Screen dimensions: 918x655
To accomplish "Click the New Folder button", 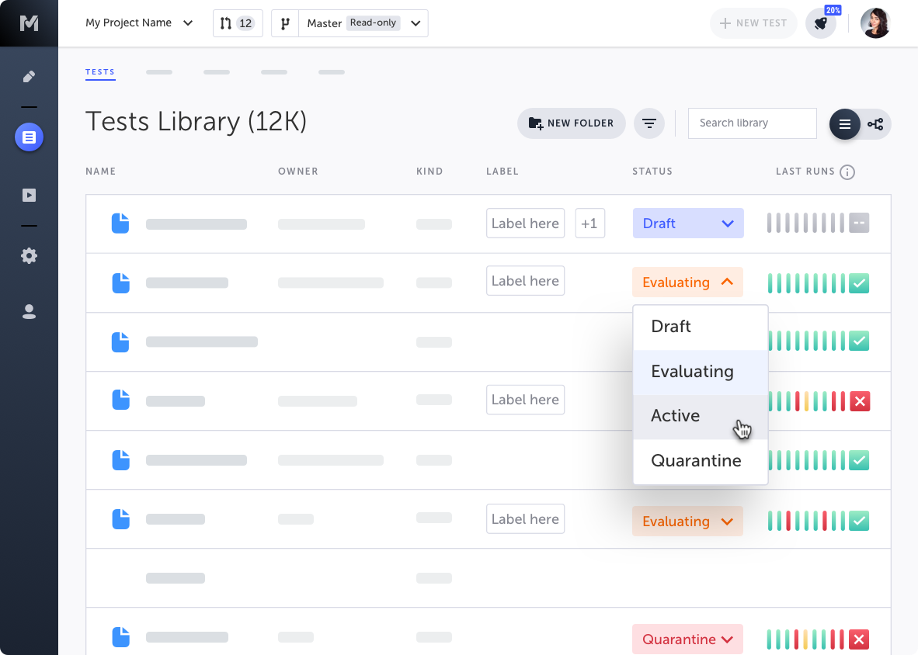I will point(572,123).
